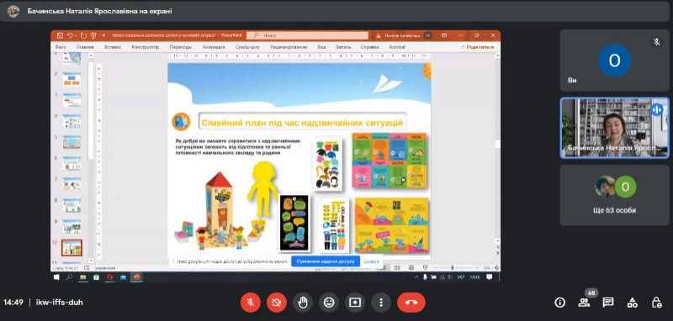Open the meeting details info icon
673x321 pixels.
(x=559, y=303)
